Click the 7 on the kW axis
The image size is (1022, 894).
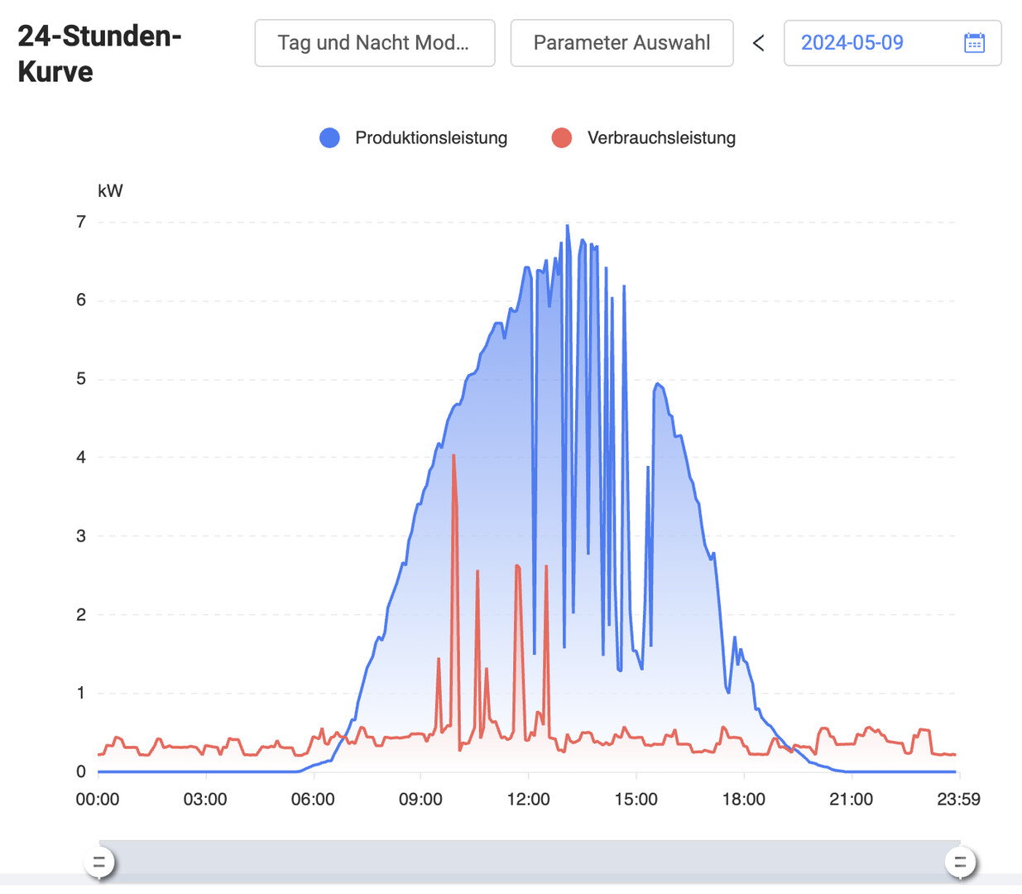[x=81, y=222]
